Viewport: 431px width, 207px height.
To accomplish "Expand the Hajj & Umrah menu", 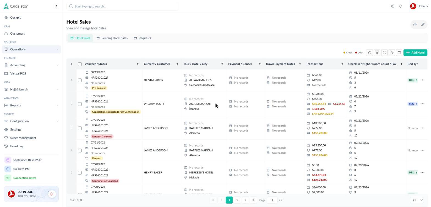I will click(x=31, y=89).
